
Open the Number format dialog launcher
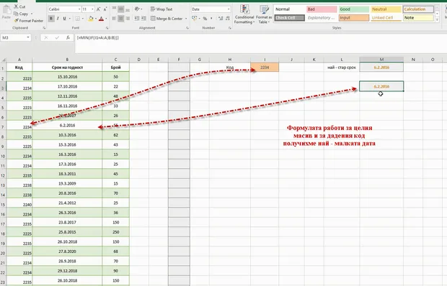[x=230, y=28]
